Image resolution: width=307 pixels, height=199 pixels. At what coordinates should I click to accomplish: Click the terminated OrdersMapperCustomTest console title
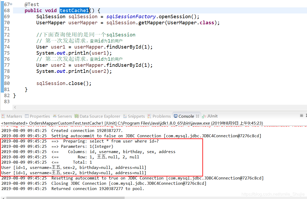132,123
